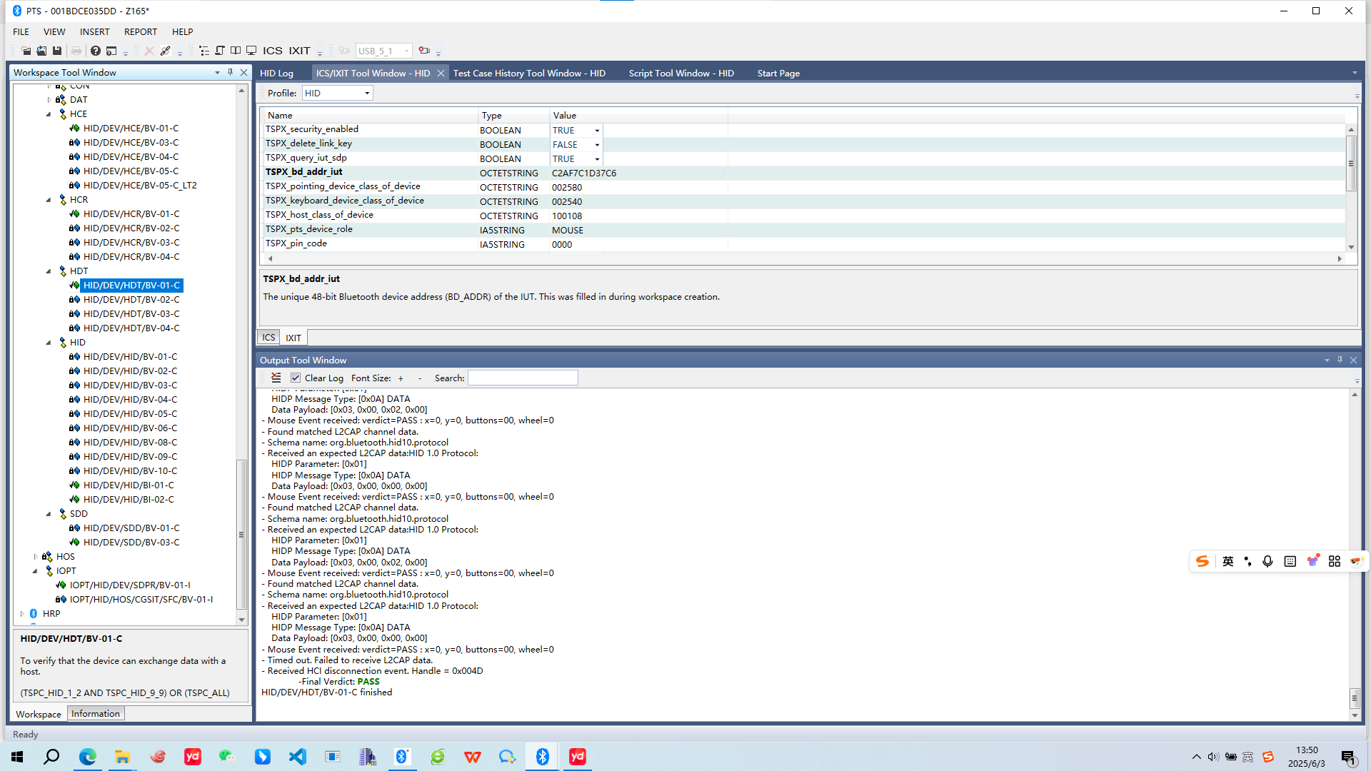1371x771 pixels.
Task: Click the New Workspace toolbar icon
Action: pos(26,51)
